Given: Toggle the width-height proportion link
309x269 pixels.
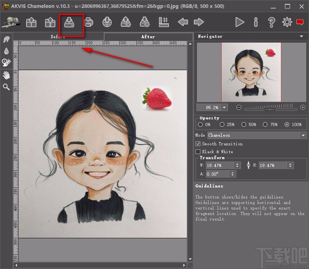Looking at the screenshot, I should point(249,165).
